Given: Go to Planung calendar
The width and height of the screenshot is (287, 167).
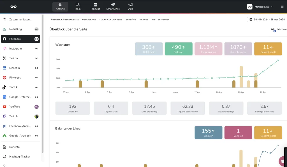Looking at the screenshot, I should pos(95,6).
